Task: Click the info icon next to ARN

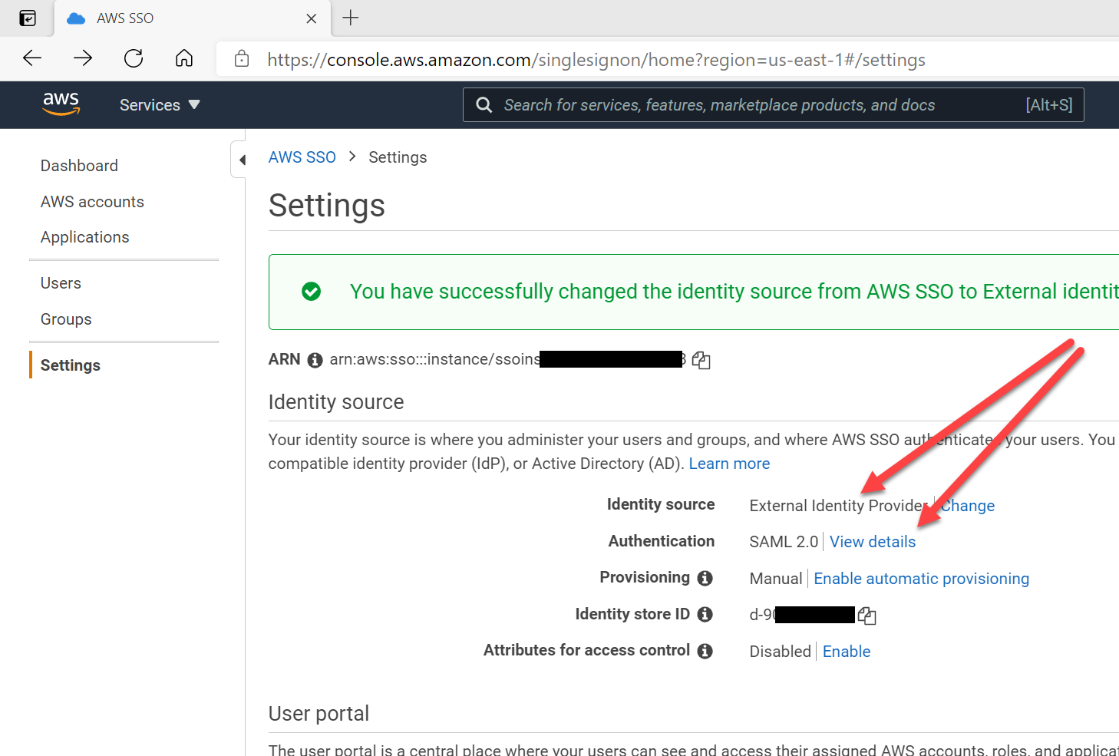Action: coord(315,360)
